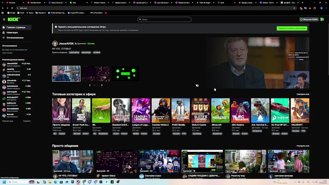
Task: Click Показать еще under recommended channels
Action: (8, 121)
